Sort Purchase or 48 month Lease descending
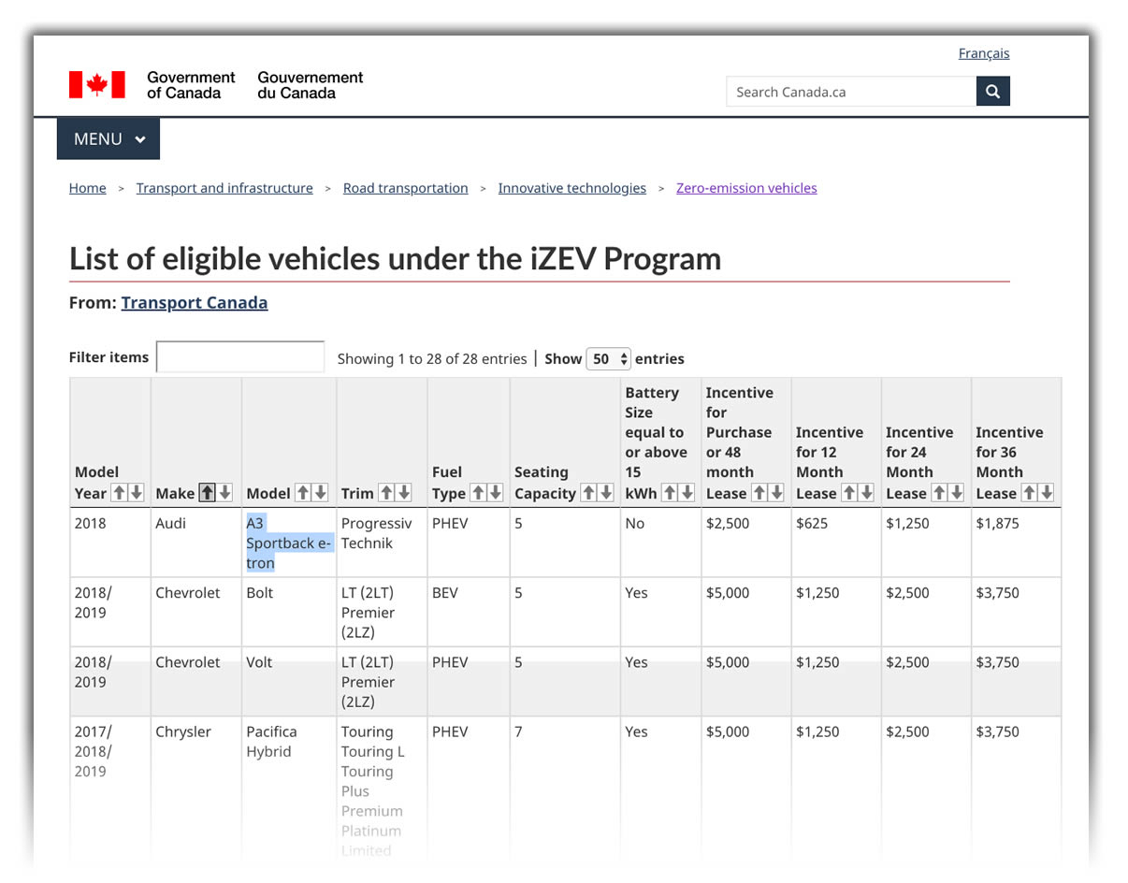 (x=777, y=493)
